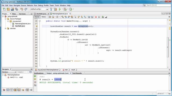
Task: Click the Save All toolbar icon
Action: pyautogui.click(x=17, y=9)
